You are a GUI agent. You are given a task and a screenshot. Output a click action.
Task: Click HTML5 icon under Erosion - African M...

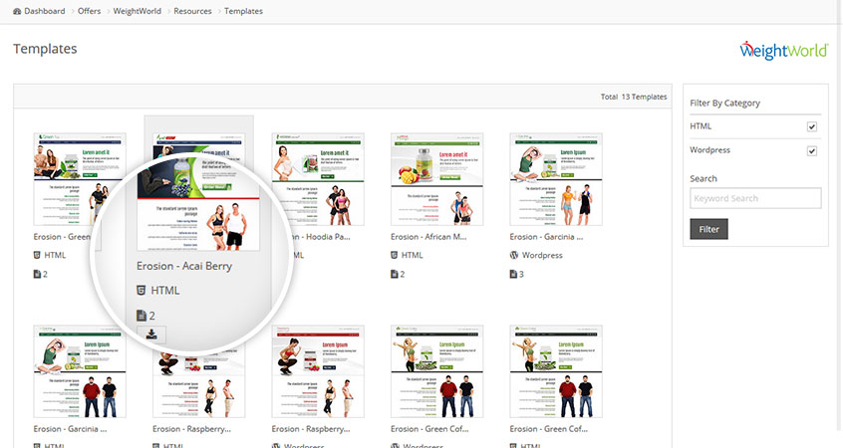pyautogui.click(x=394, y=255)
